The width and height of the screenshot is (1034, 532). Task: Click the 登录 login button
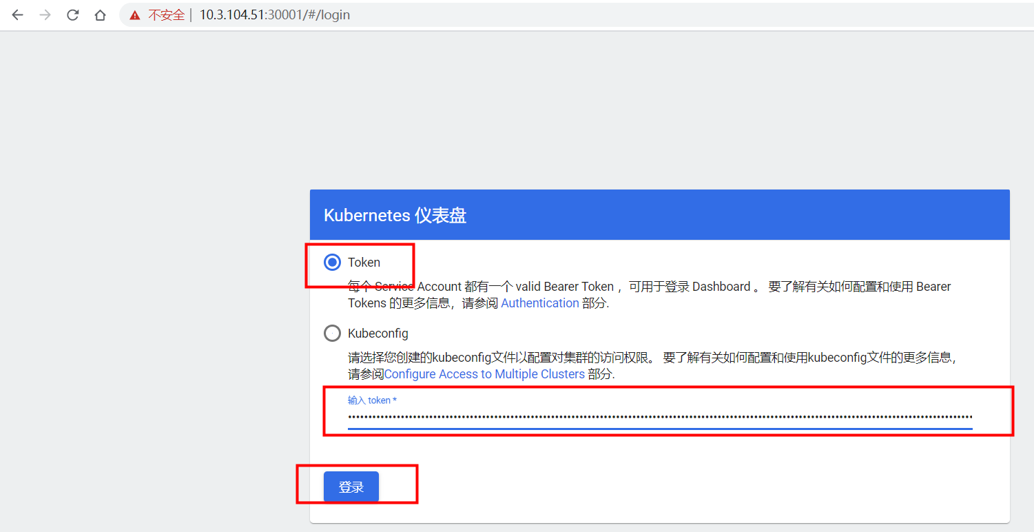[x=351, y=487]
